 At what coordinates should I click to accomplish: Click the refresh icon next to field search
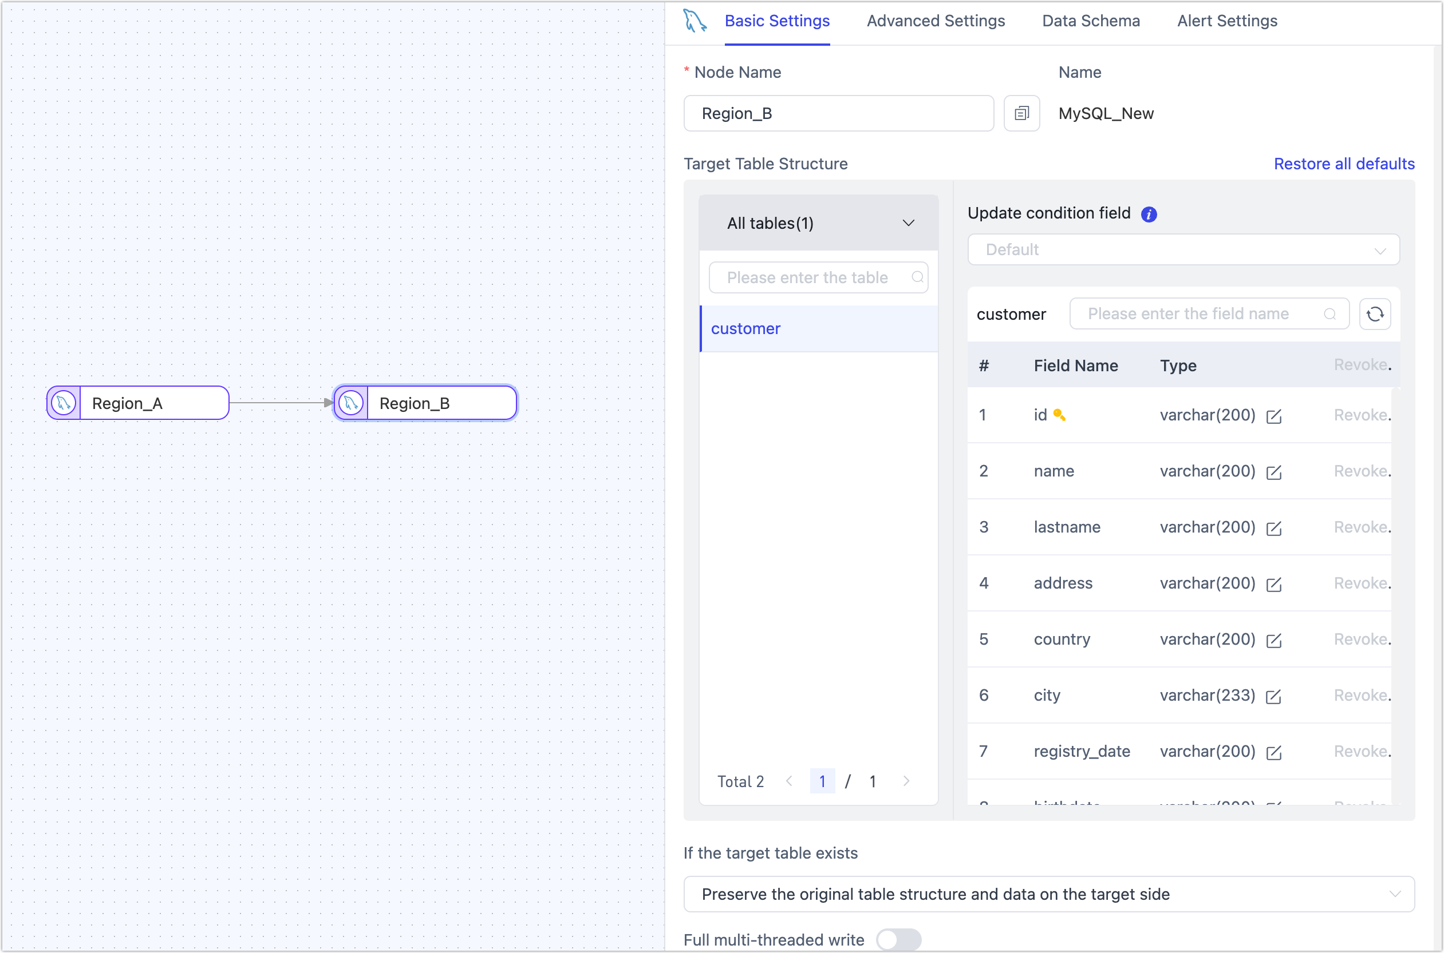tap(1375, 314)
